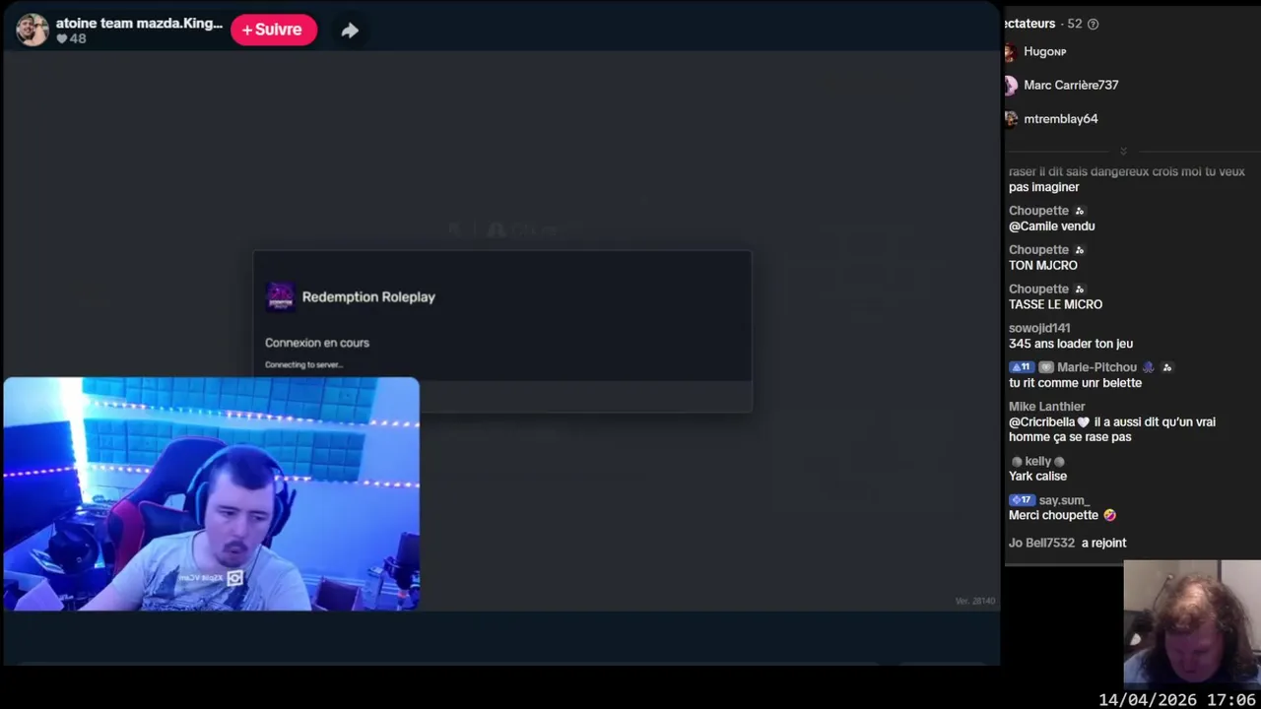Click the Redemption Roleplay title
The height and width of the screenshot is (709, 1261).
click(368, 296)
